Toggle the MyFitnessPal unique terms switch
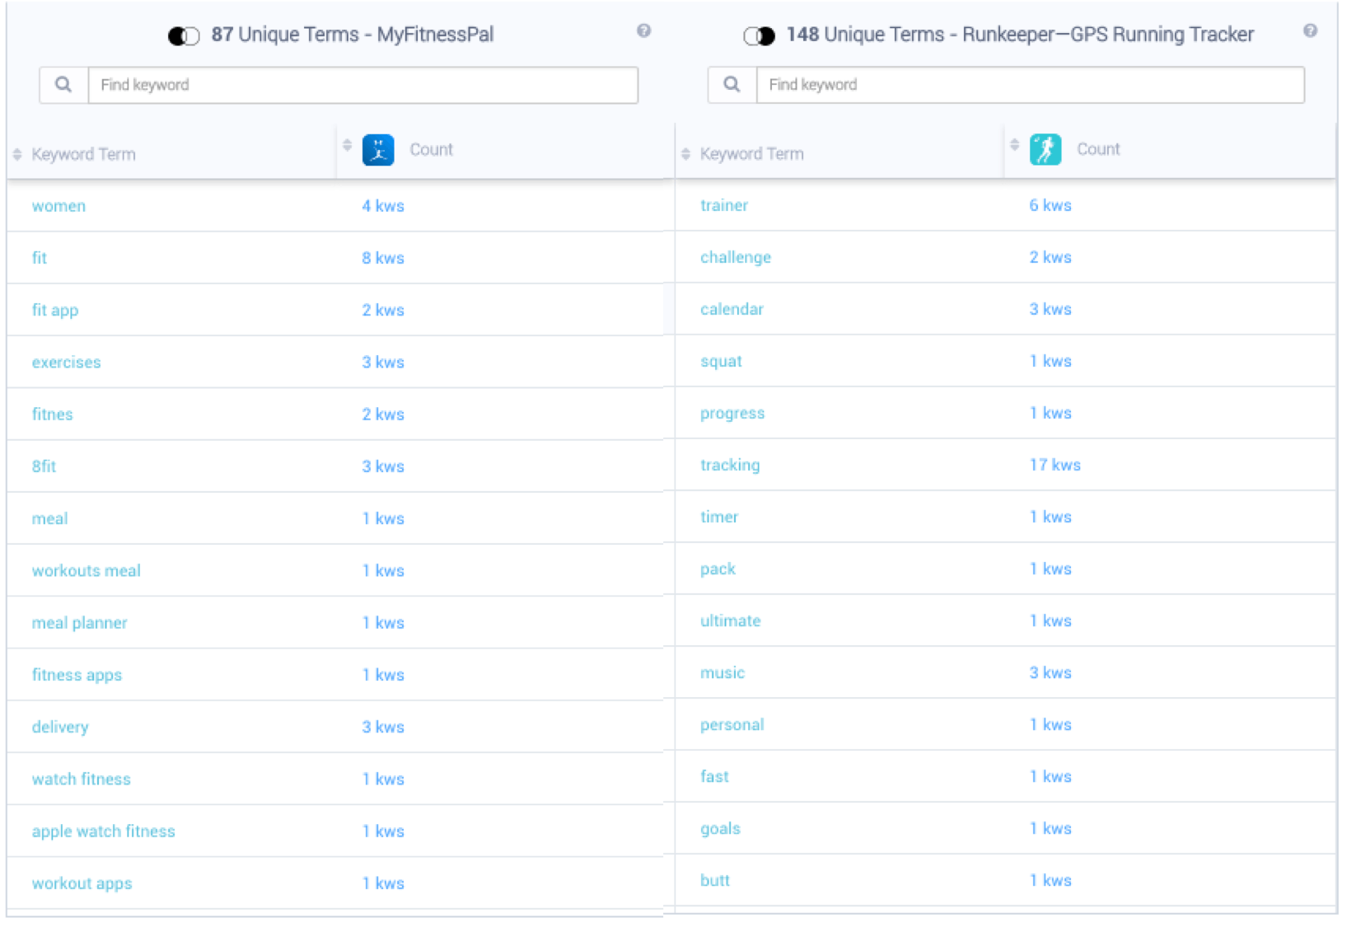The image size is (1347, 927). [x=183, y=35]
